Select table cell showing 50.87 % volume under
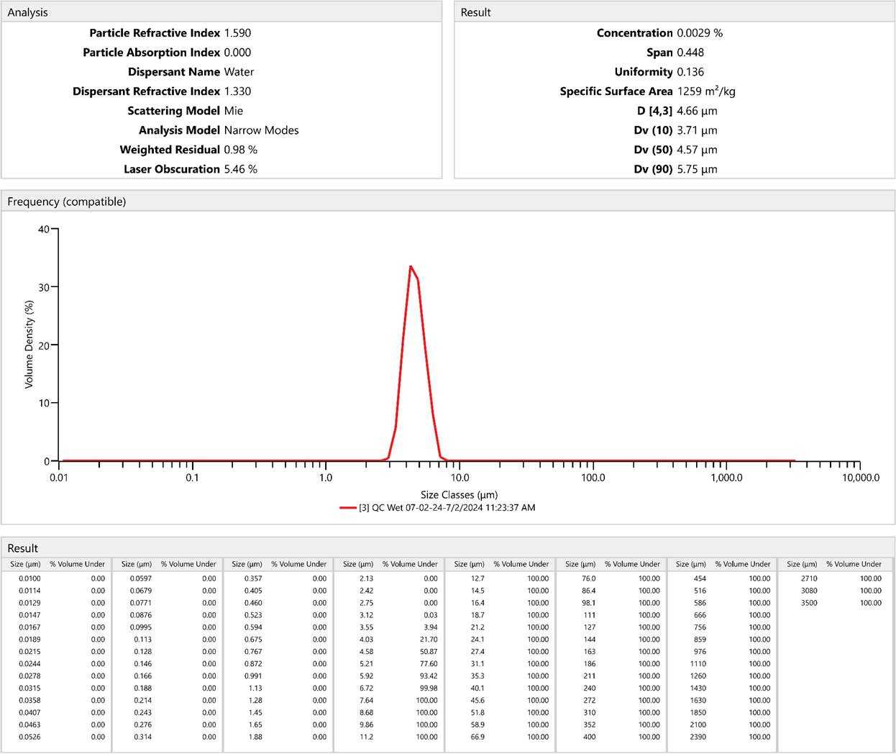Image resolution: width=896 pixels, height=754 pixels. 427,652
